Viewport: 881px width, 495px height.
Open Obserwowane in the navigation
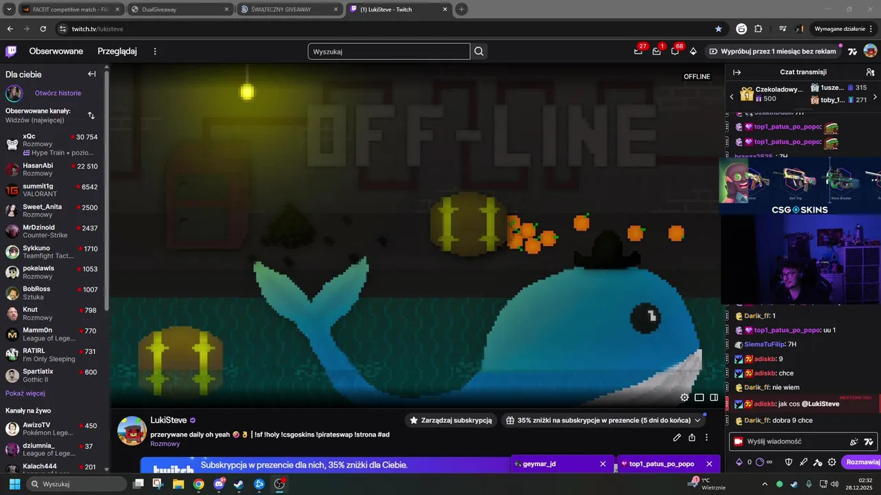pos(56,52)
